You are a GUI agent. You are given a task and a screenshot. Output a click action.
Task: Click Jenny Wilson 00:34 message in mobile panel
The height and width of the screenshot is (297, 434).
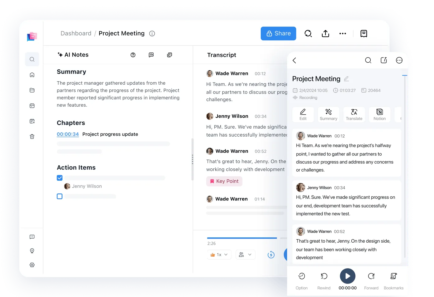[346, 200]
